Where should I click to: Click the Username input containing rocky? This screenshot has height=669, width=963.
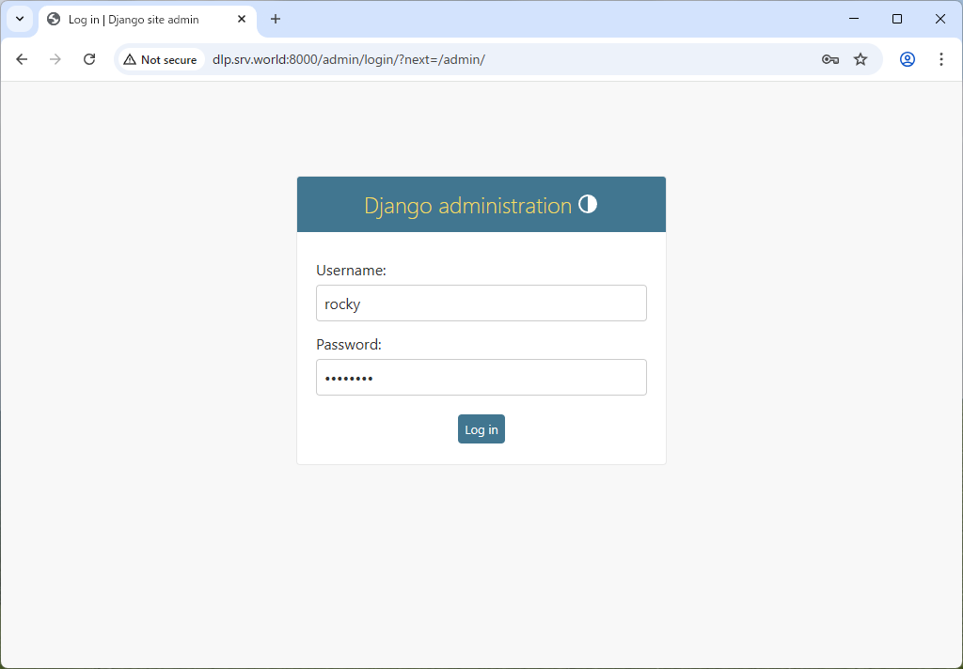[481, 303]
